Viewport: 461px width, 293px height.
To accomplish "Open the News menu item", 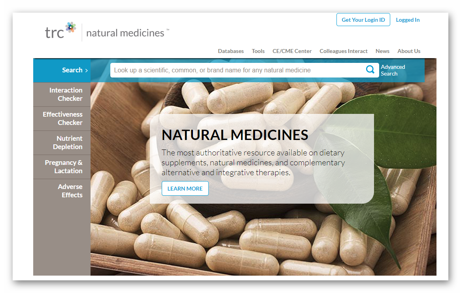I will pos(382,51).
